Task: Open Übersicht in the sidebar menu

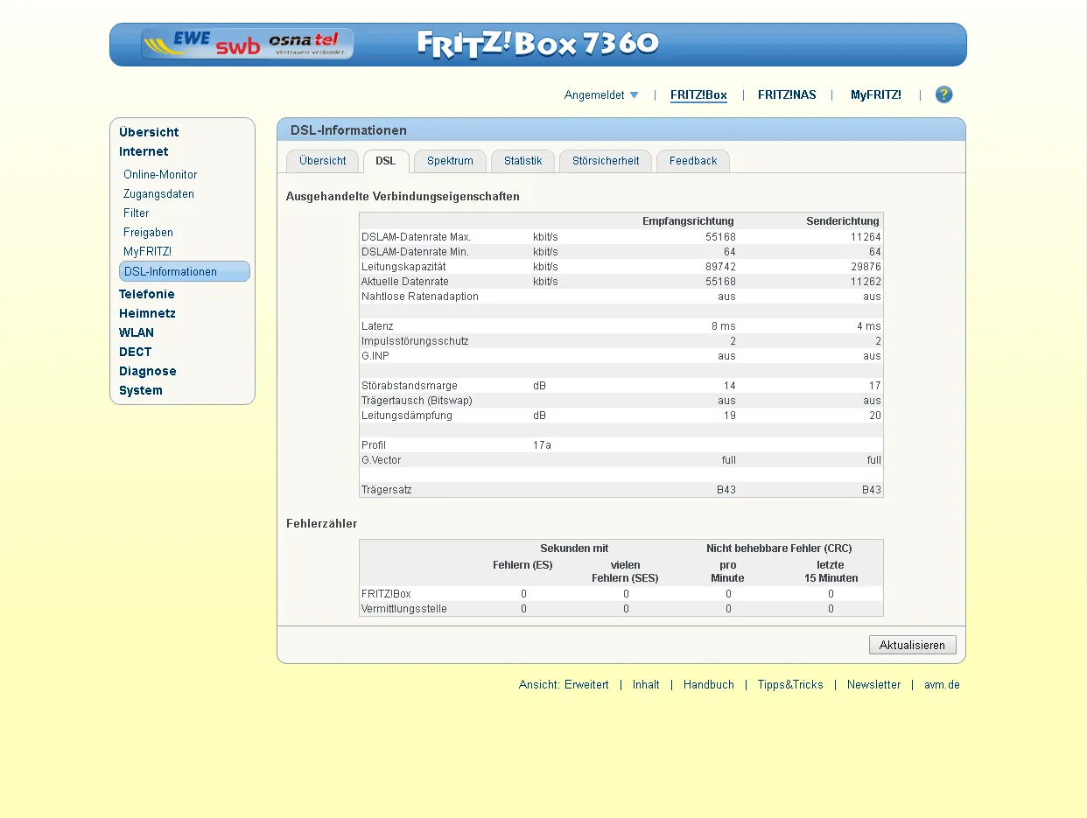Action: coord(149,132)
